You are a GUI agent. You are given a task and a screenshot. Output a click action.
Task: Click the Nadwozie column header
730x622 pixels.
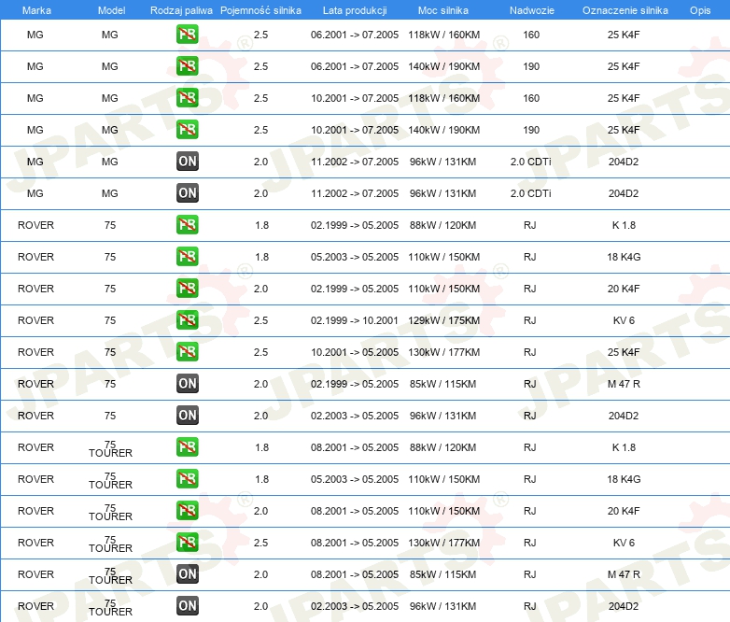click(x=532, y=10)
